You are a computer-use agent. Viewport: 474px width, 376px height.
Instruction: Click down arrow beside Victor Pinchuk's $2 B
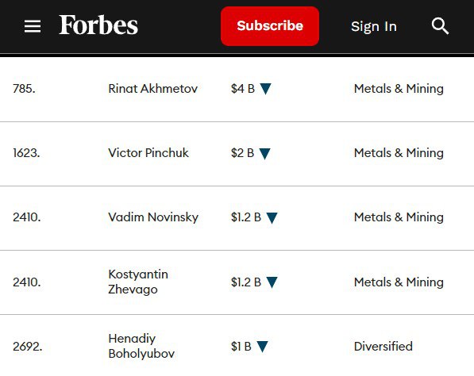click(x=265, y=153)
